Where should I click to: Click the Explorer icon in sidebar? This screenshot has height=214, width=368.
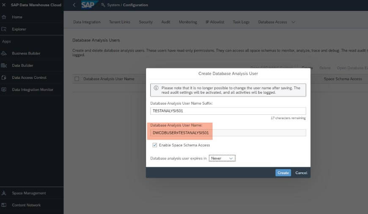(4, 29)
